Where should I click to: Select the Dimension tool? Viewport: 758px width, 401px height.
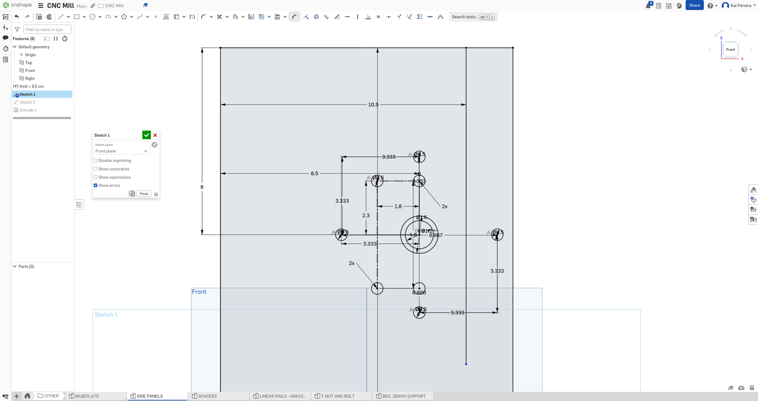click(x=294, y=17)
